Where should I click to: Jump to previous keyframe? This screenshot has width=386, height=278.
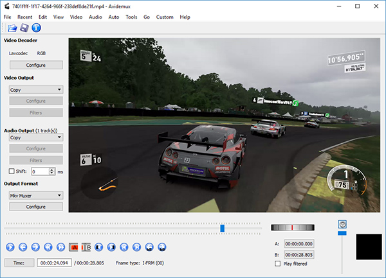click(48, 247)
